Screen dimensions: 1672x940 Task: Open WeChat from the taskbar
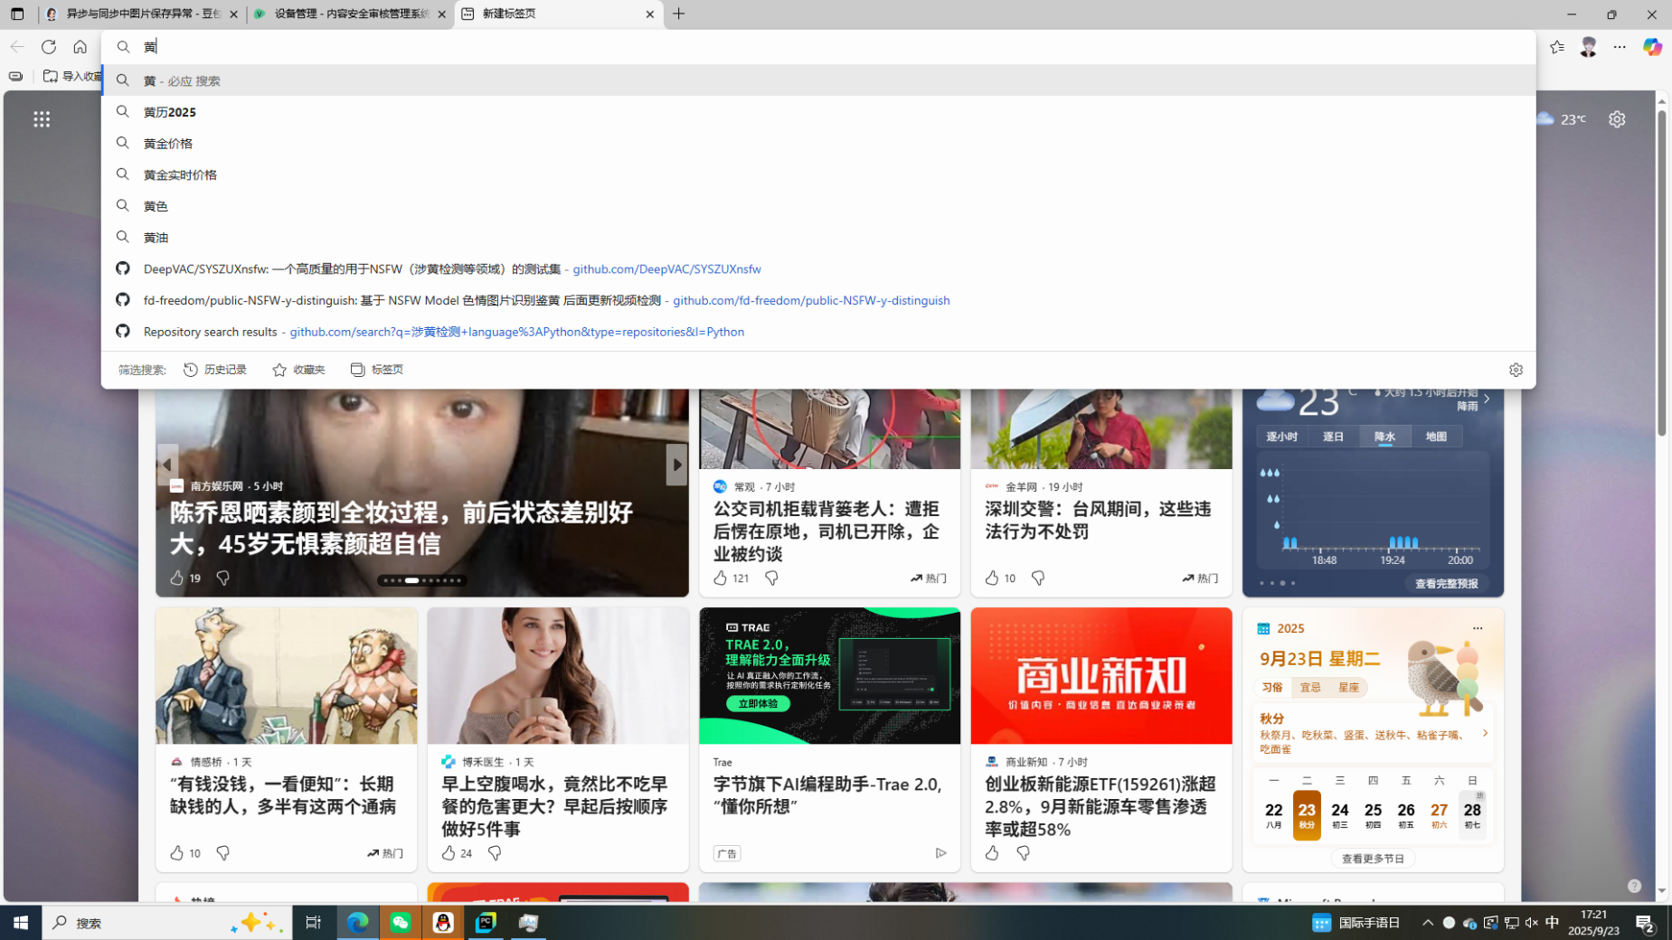pyautogui.click(x=401, y=922)
